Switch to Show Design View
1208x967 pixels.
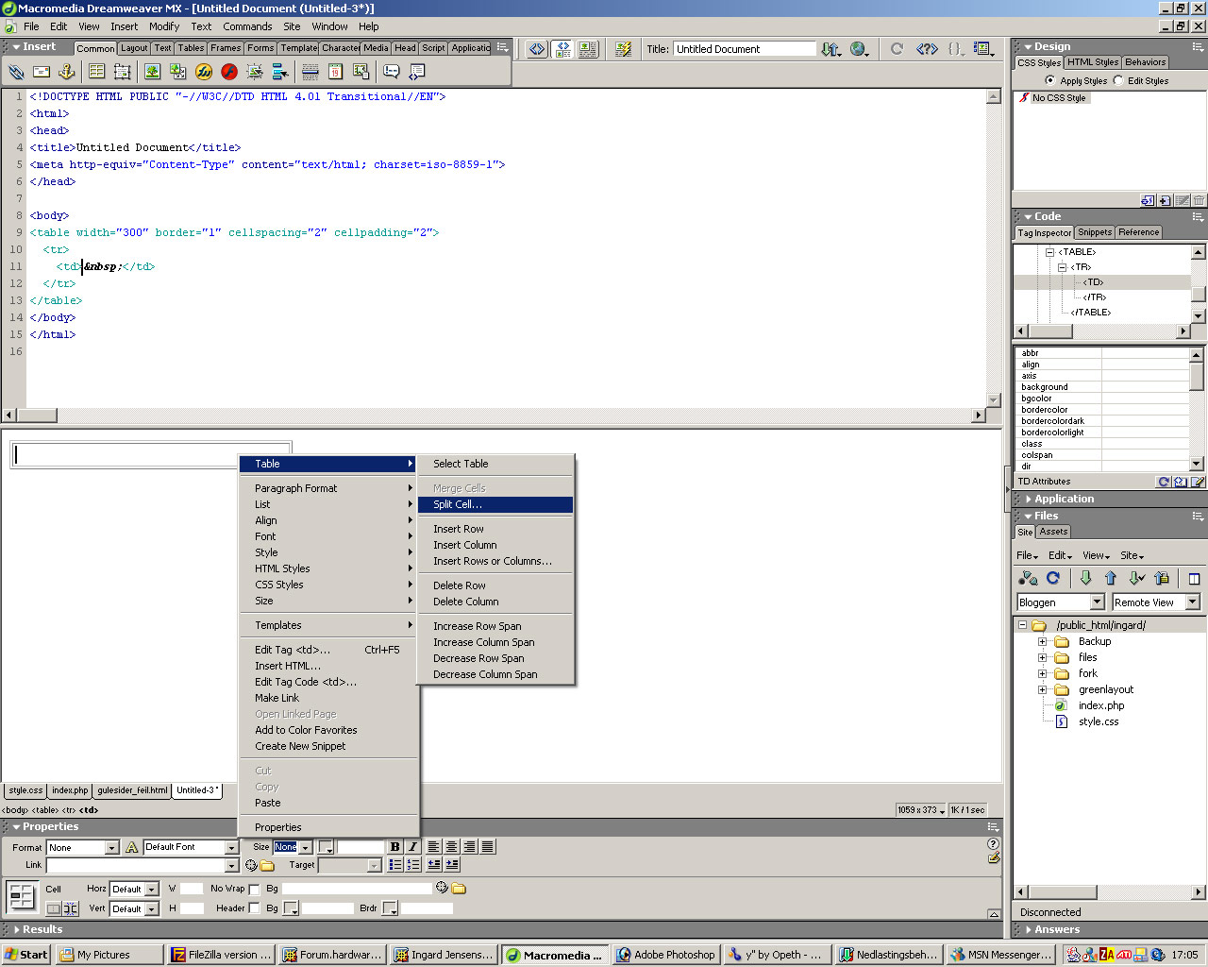[588, 49]
